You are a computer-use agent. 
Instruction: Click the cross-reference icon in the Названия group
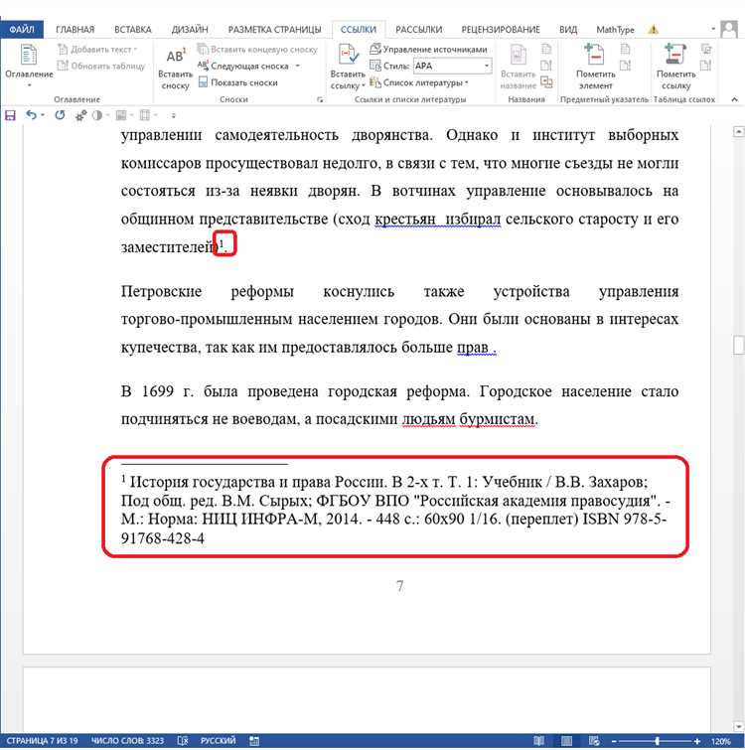tap(546, 82)
